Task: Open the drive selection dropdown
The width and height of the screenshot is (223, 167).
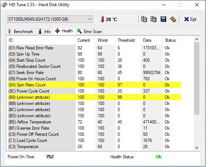Action: (x=89, y=19)
